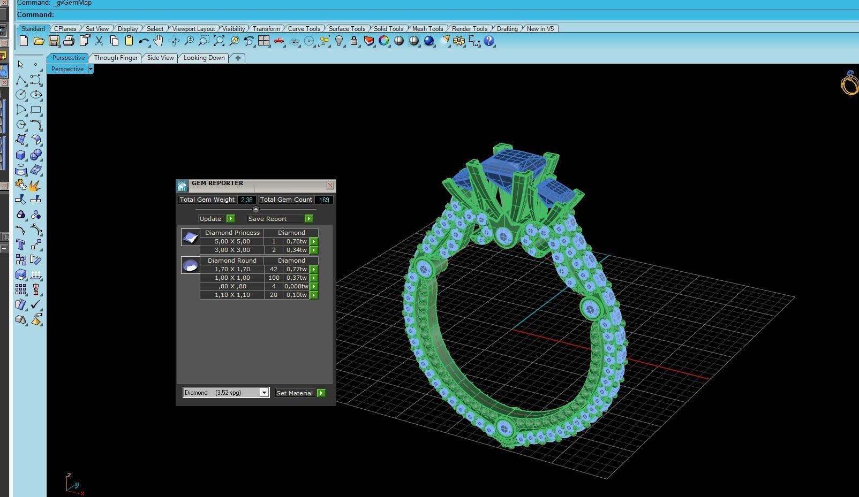Expand the 1,70 X 1,70 row arrow

click(314, 269)
